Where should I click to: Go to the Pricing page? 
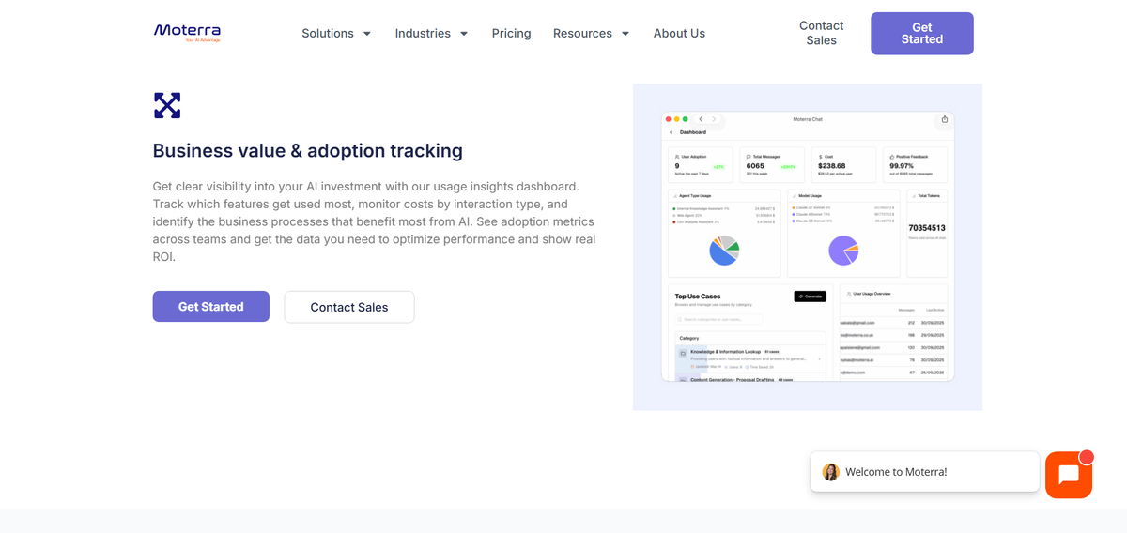pyautogui.click(x=511, y=33)
